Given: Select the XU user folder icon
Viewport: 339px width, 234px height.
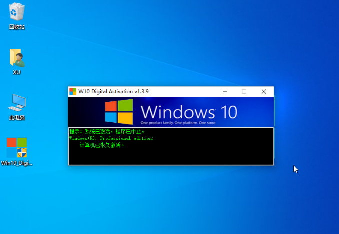Looking at the screenshot, I should 17,58.
